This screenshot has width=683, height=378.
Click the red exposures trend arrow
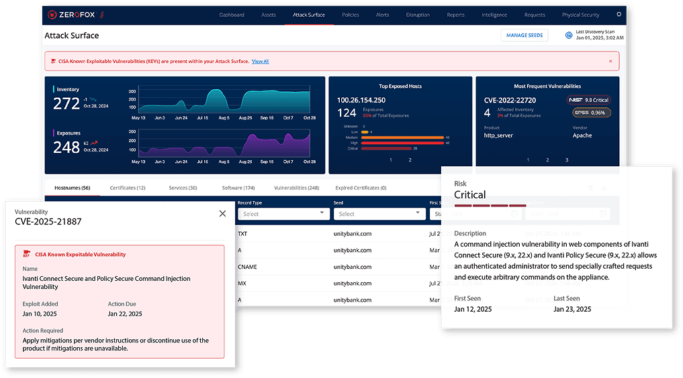94,143
